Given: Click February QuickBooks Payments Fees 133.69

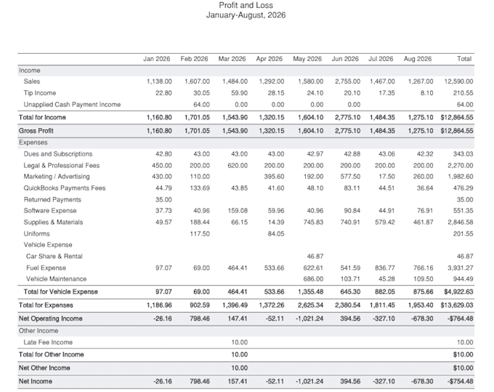Looking at the screenshot, I should [200, 188].
